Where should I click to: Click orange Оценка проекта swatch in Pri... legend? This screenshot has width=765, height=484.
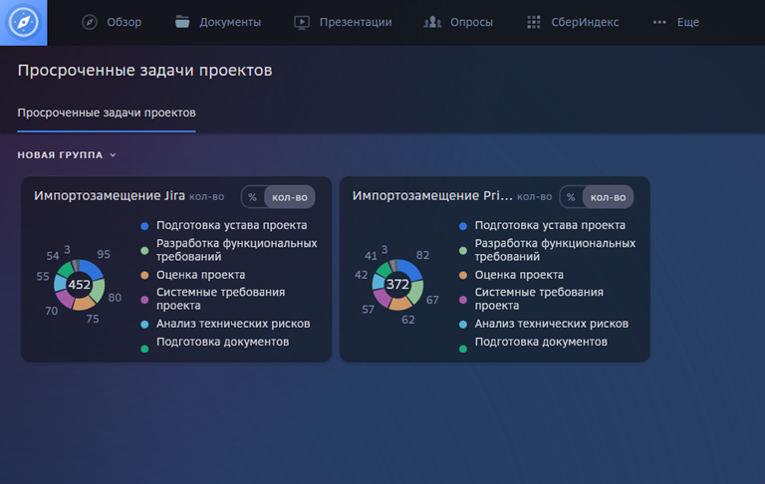463,275
